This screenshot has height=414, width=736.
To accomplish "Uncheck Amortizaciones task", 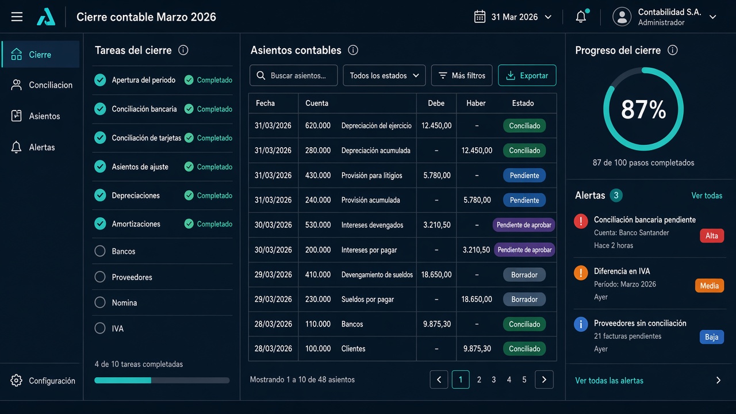I will tap(100, 224).
